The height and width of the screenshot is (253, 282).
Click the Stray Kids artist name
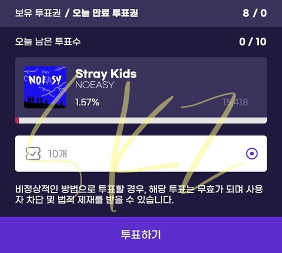coord(106,74)
